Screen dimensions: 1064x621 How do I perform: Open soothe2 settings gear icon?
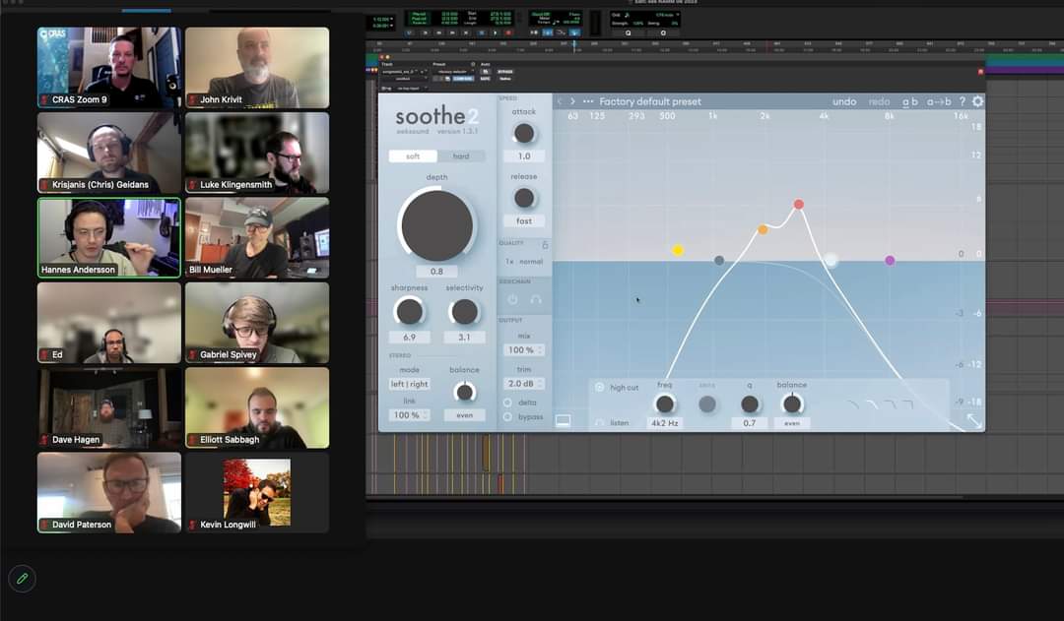click(x=977, y=101)
